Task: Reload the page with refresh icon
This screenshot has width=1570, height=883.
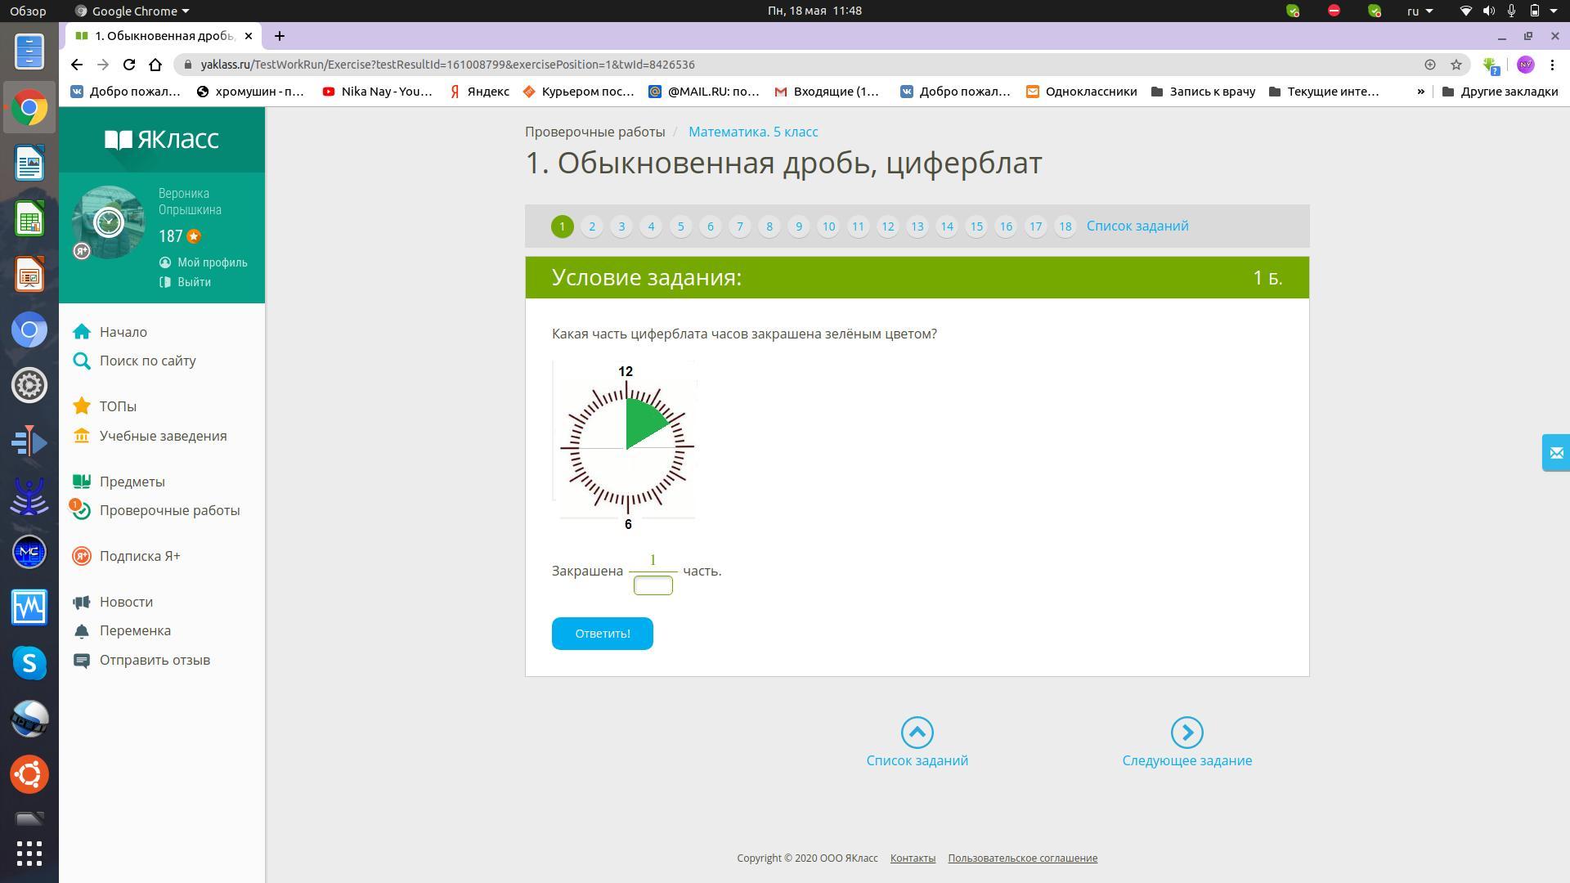Action: 129,65
